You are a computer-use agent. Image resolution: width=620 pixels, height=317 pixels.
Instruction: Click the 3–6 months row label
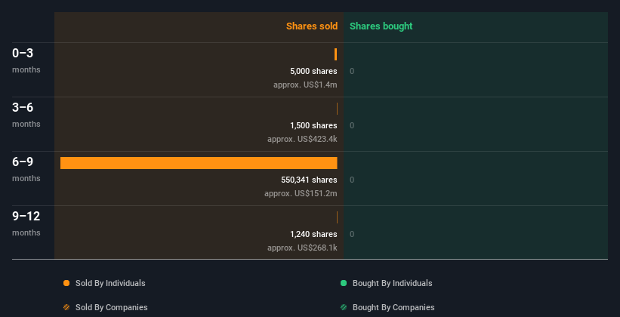pos(26,115)
